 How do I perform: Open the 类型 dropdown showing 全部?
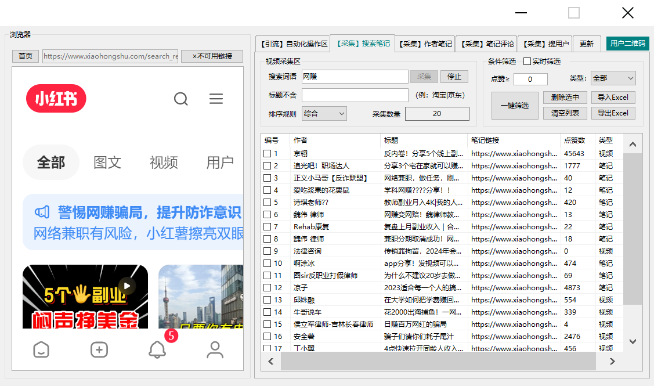613,78
